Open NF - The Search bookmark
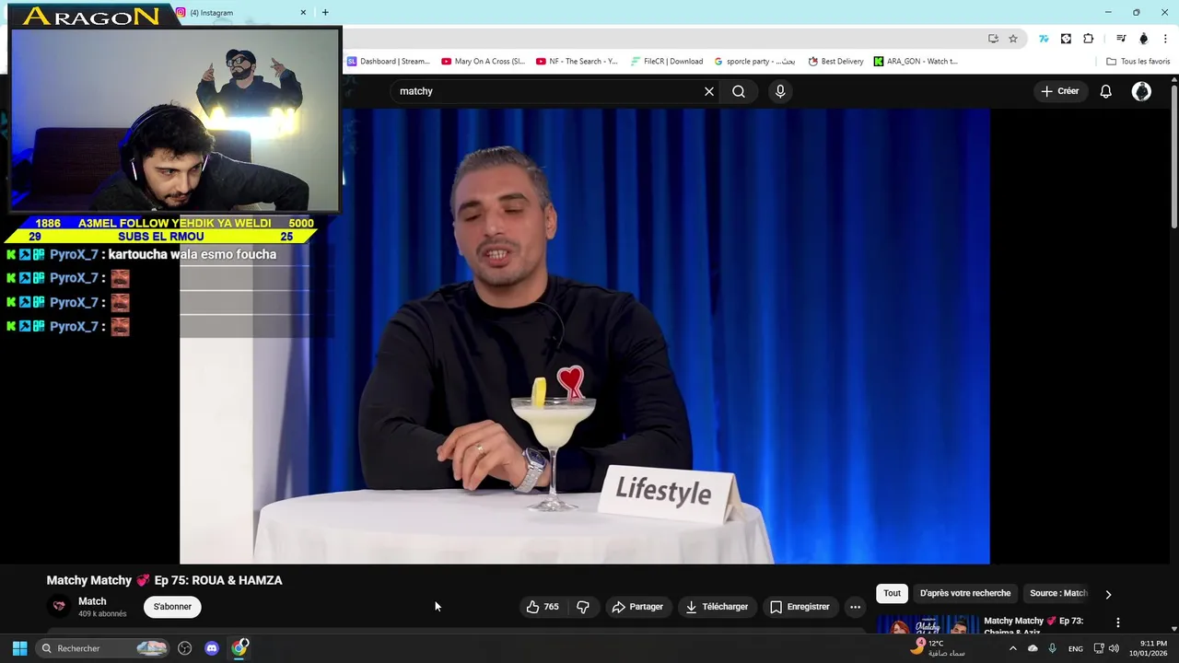The image size is (1179, 663). (577, 62)
